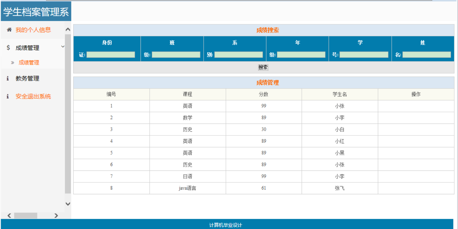Select 英语 in row 1
The image size is (458, 229).
188,106
